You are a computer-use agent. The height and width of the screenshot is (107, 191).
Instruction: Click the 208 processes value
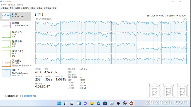pyautogui.click(x=38, y=80)
